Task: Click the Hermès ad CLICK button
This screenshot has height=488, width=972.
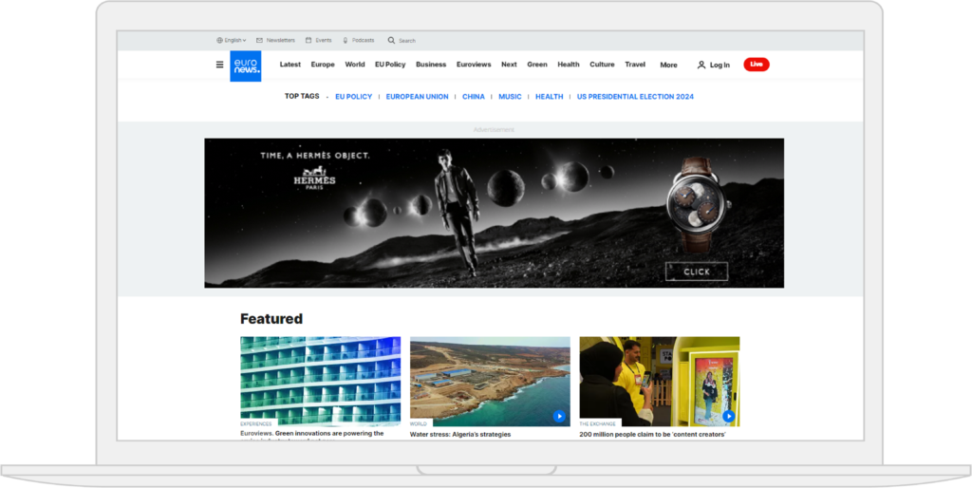Action: coord(696,272)
